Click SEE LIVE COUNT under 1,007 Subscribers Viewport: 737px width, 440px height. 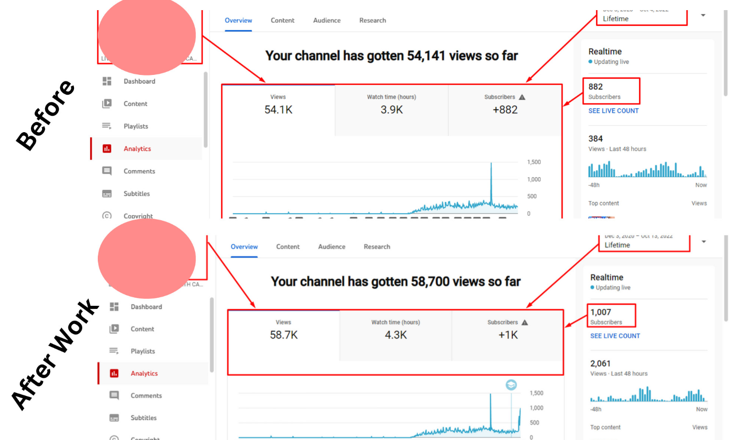(615, 336)
